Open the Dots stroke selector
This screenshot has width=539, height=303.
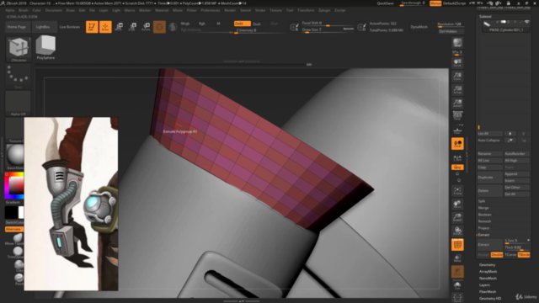(19, 77)
